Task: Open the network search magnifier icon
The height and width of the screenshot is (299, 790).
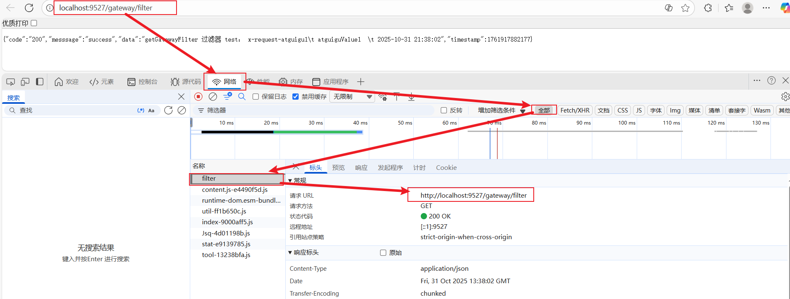Action: point(242,96)
